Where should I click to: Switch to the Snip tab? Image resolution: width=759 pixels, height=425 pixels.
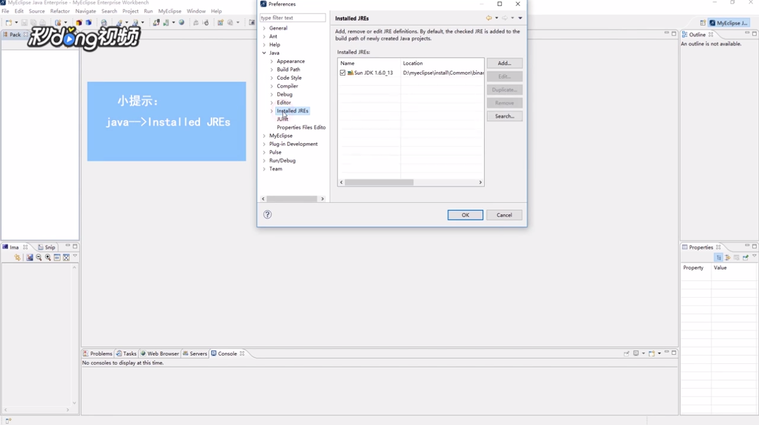click(x=46, y=247)
